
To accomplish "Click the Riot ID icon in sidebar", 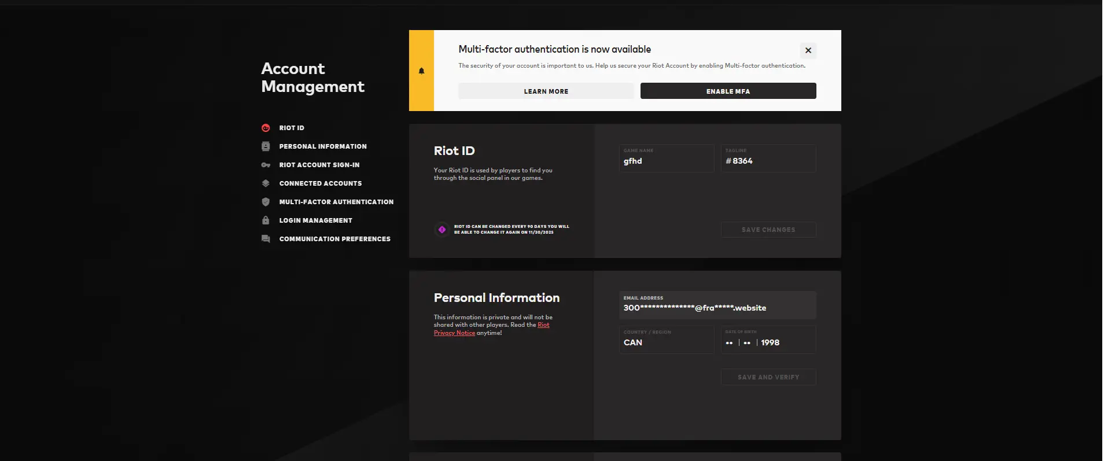I will click(266, 128).
